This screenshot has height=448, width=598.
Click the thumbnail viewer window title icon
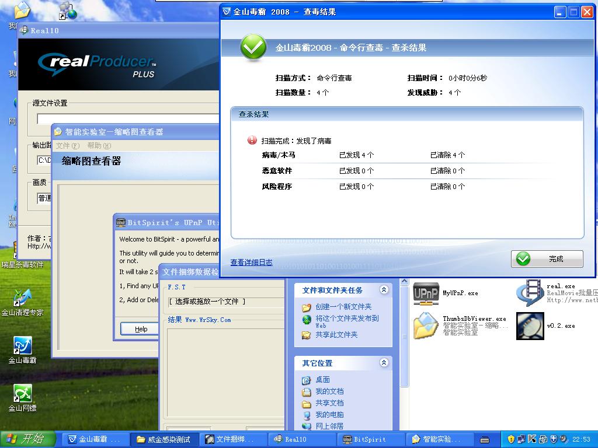pyautogui.click(x=58, y=132)
